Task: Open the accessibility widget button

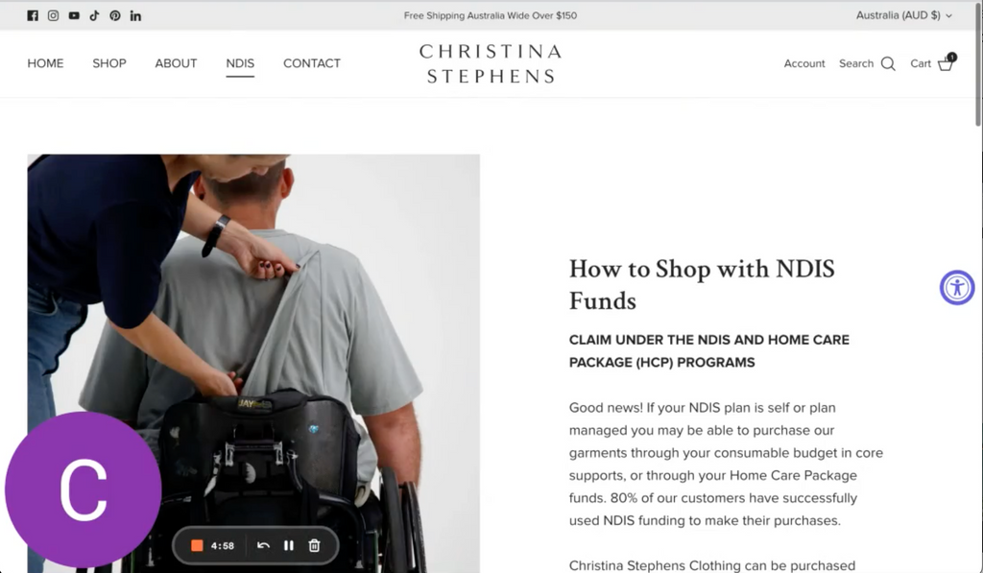Action: [x=957, y=288]
